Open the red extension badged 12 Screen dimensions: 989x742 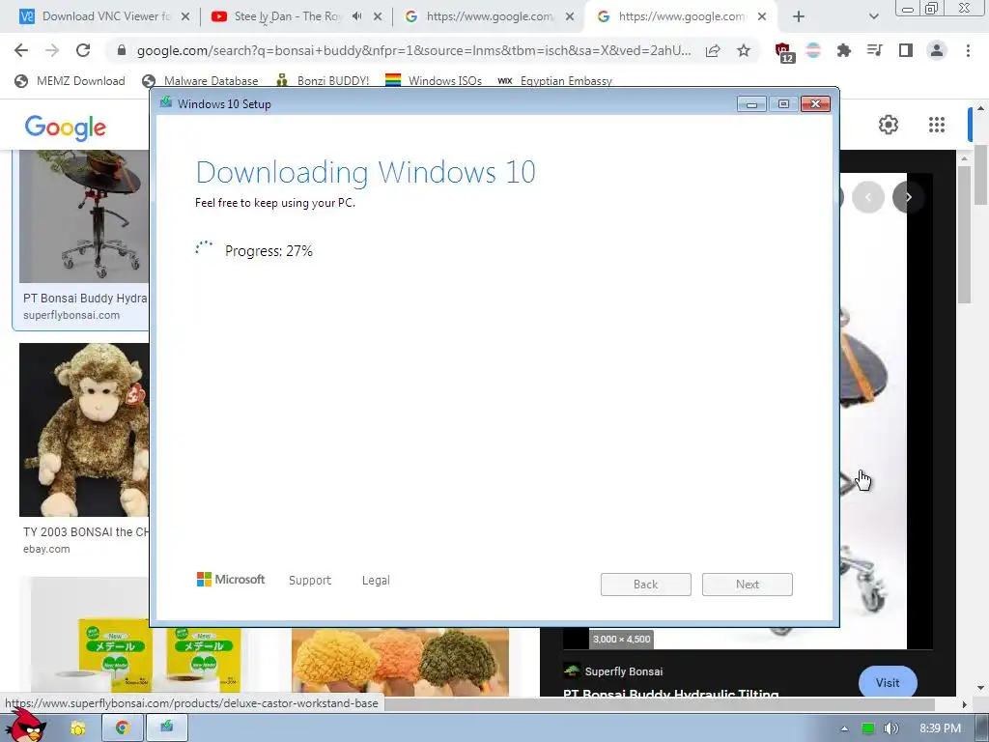(x=783, y=52)
